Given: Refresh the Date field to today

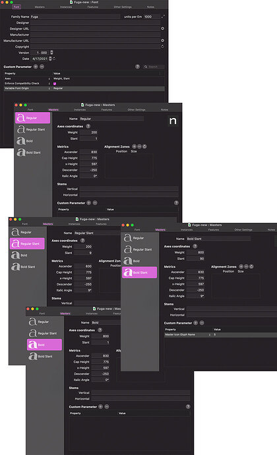Looking at the screenshot, I should [x=54, y=59].
